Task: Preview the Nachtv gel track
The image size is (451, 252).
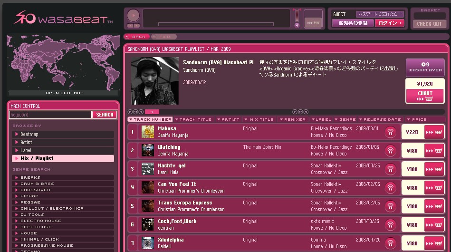Action: (x=390, y=169)
